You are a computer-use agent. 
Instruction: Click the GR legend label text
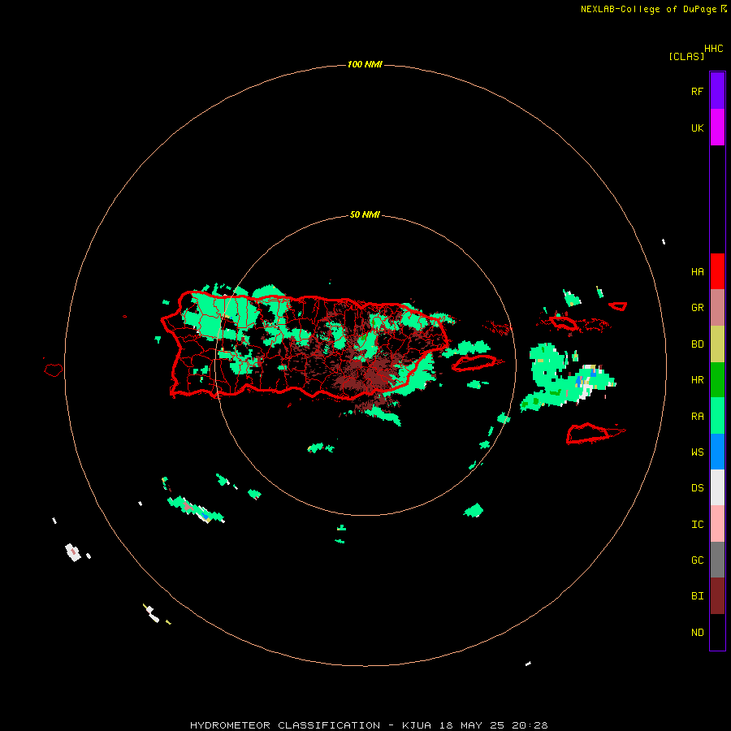pyautogui.click(x=697, y=308)
